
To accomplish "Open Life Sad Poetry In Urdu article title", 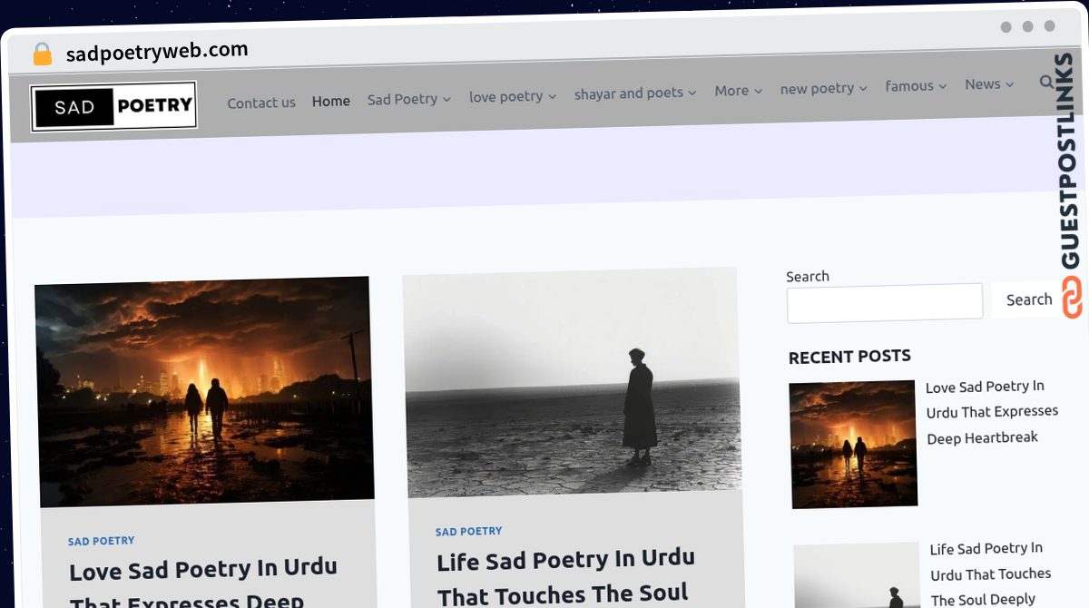I will point(566,575).
